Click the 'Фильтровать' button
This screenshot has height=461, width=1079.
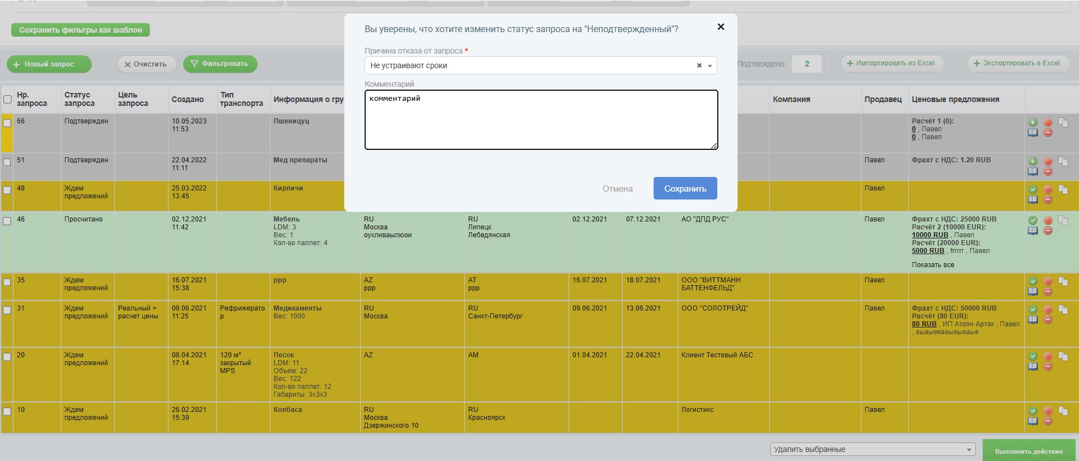[220, 64]
